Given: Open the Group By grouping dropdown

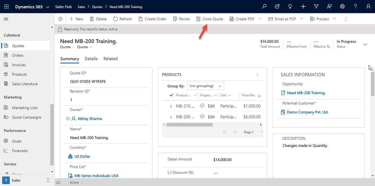Looking at the screenshot, I should point(205,86).
